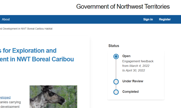
Task: Click the Open status label
Action: (126, 56)
